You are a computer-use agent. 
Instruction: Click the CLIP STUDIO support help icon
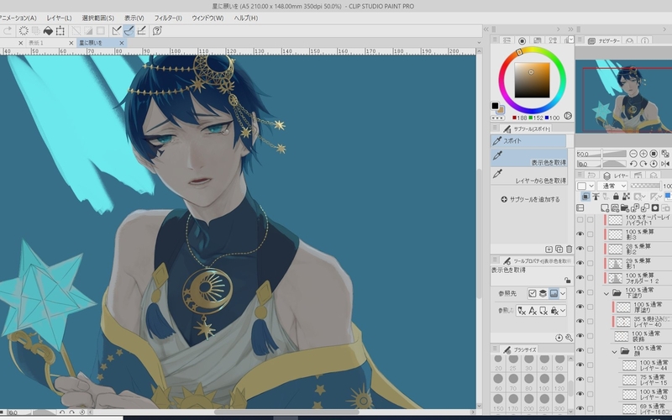pos(157,31)
